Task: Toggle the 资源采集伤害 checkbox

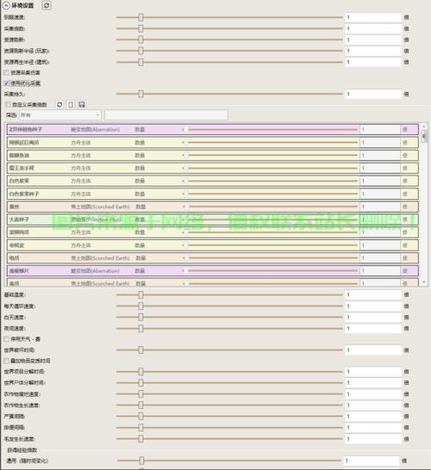Action: click(x=7, y=72)
